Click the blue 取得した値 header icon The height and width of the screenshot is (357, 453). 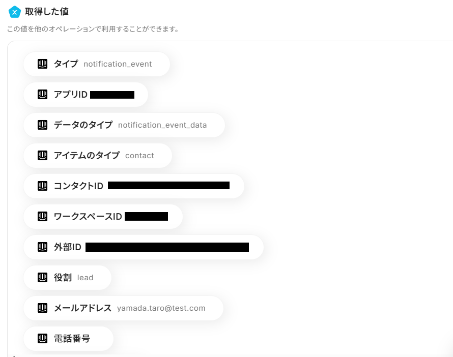click(15, 12)
